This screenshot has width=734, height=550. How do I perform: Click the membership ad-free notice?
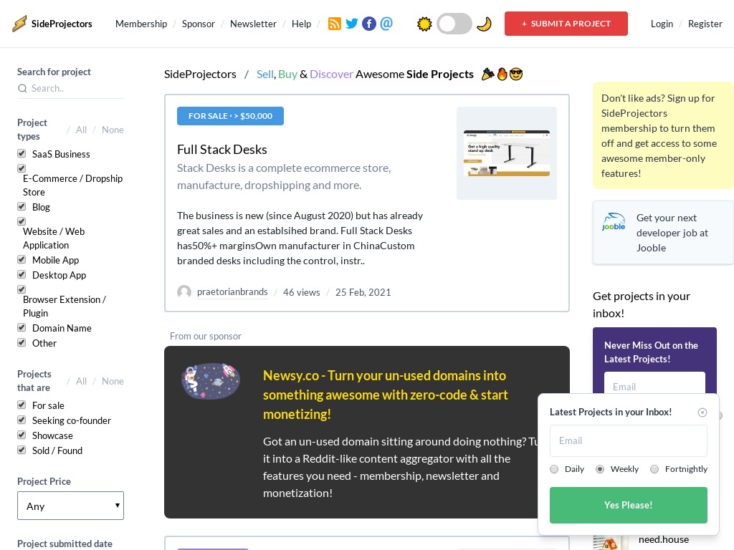(663, 135)
